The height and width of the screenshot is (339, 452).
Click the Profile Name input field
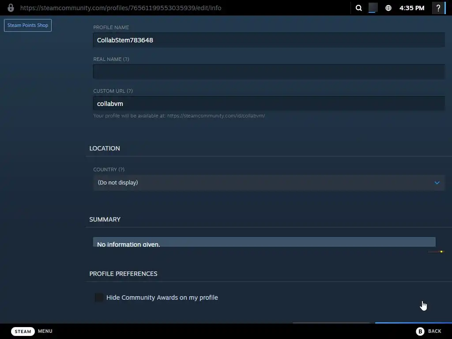(269, 40)
